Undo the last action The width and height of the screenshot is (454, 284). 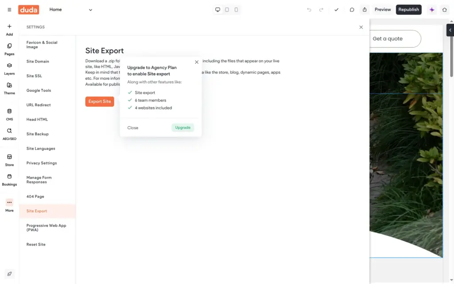pos(309,10)
